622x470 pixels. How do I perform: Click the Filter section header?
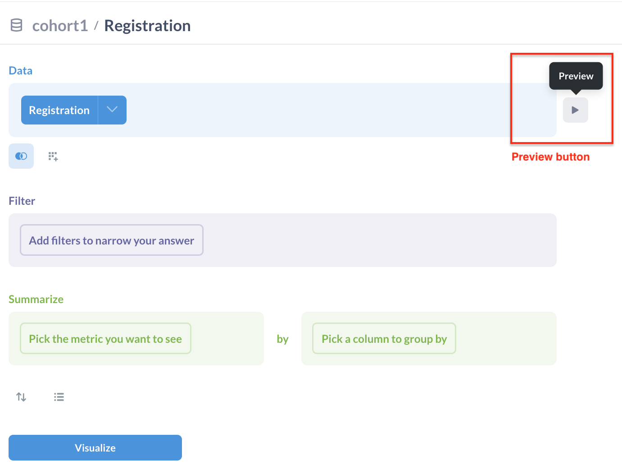click(22, 201)
